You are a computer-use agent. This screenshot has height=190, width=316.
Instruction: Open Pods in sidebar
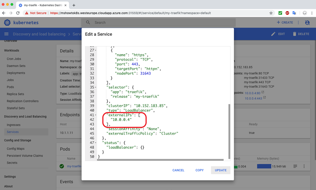pos(10,87)
